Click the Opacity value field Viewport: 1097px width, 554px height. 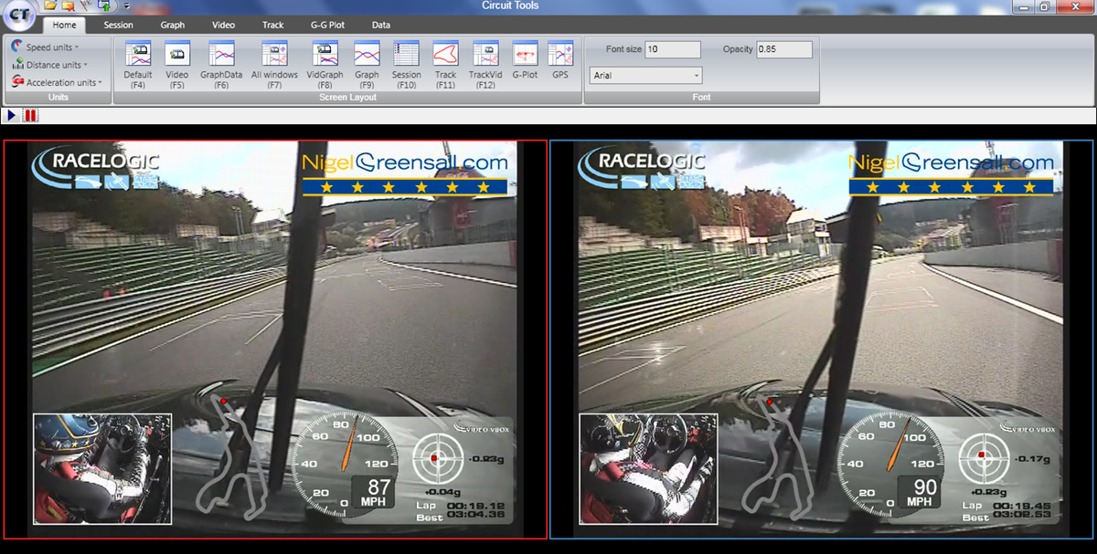point(783,49)
